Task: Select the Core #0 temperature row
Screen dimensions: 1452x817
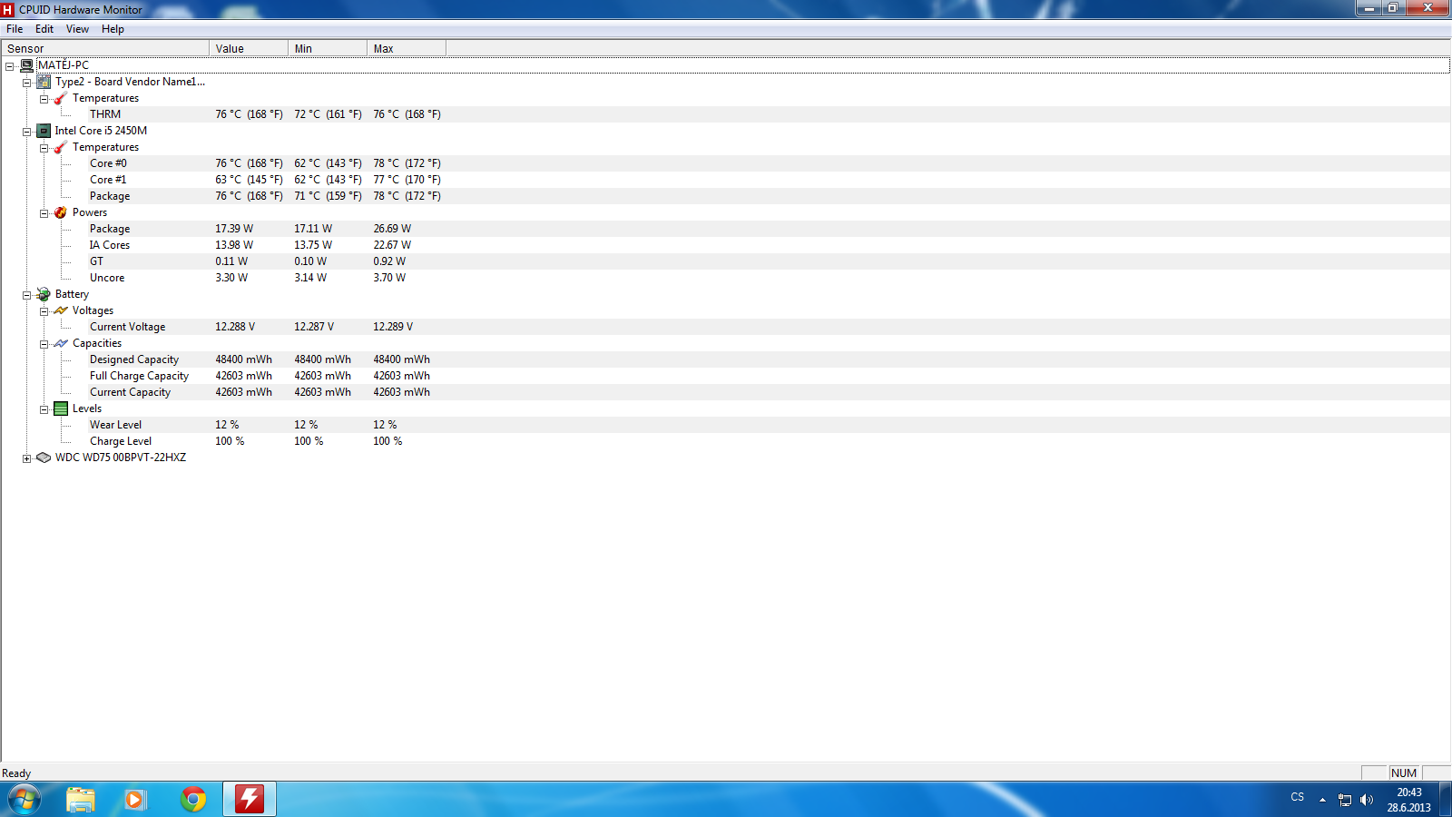Action: pos(726,163)
